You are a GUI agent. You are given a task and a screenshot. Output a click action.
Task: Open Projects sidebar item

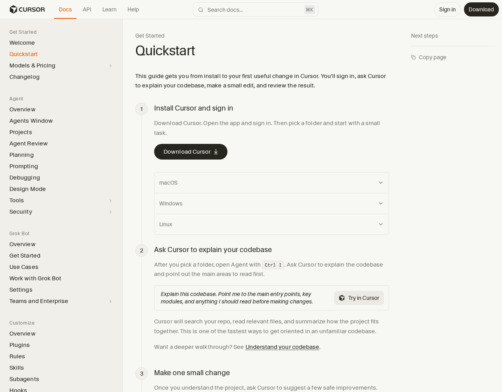(x=21, y=132)
